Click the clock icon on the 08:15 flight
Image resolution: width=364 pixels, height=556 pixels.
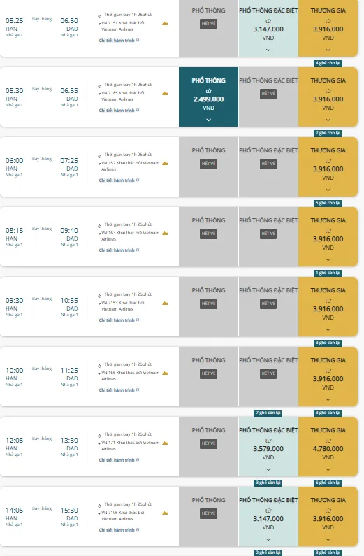pos(99,226)
